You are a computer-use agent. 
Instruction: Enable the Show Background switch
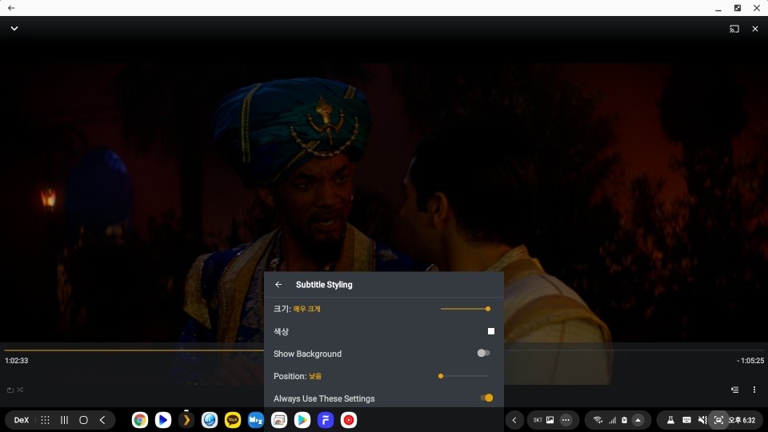pyautogui.click(x=483, y=353)
